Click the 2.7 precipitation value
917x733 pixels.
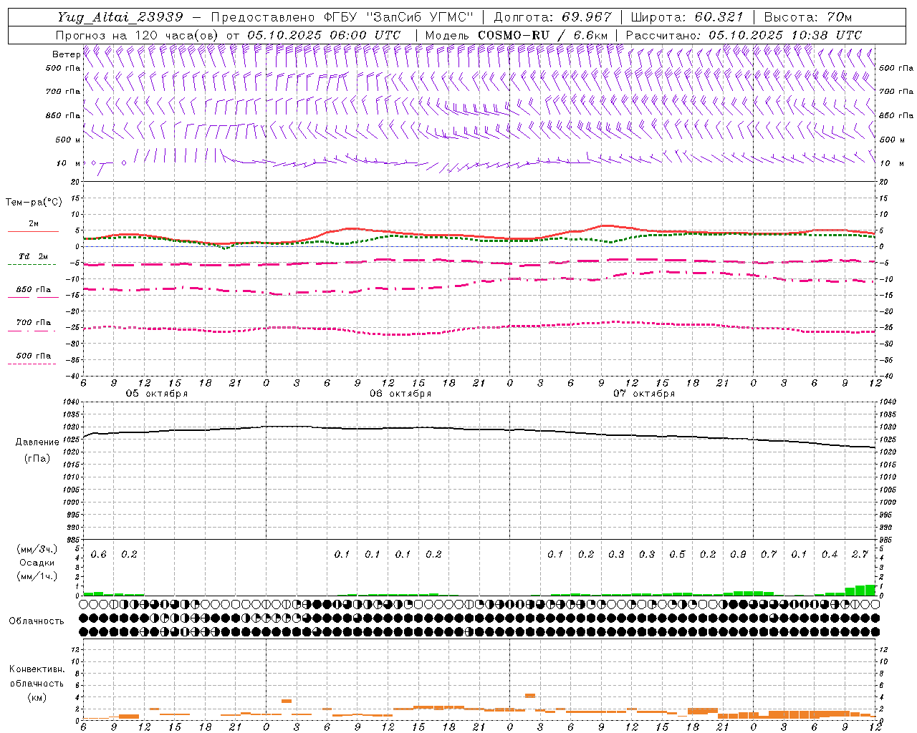pyautogui.click(x=860, y=555)
